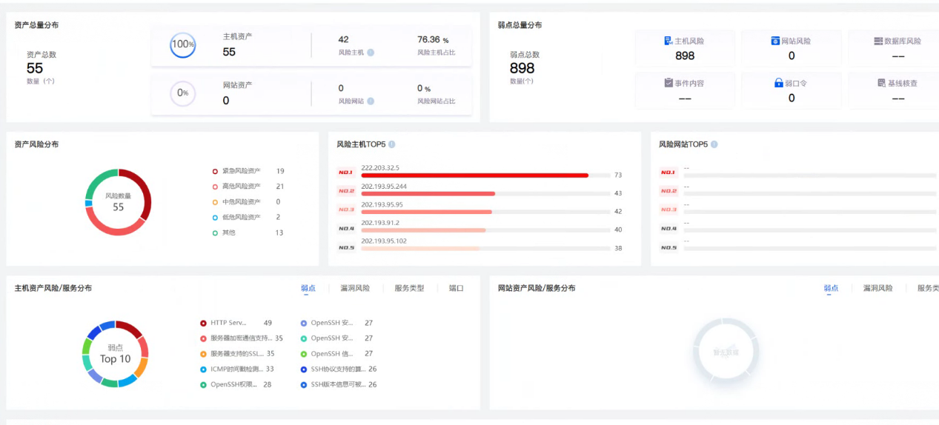Click info icon beside 风险主机TOP5 title
The width and height of the screenshot is (939, 425).
391,144
